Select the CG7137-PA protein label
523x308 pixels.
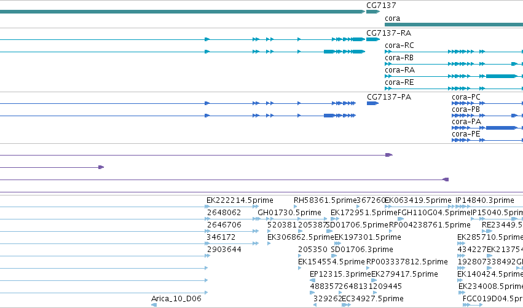click(389, 97)
